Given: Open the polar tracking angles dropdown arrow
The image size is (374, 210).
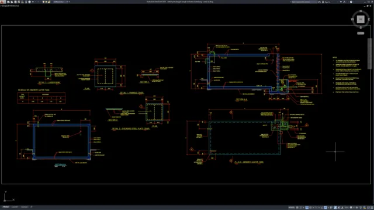Looking at the screenshot, I should point(313,208).
